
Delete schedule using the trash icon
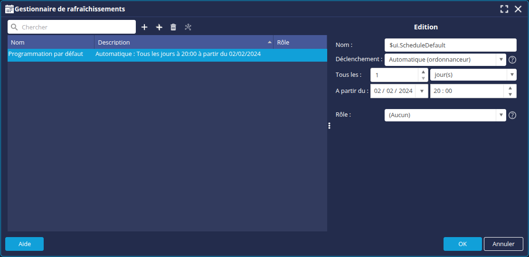[173, 28]
